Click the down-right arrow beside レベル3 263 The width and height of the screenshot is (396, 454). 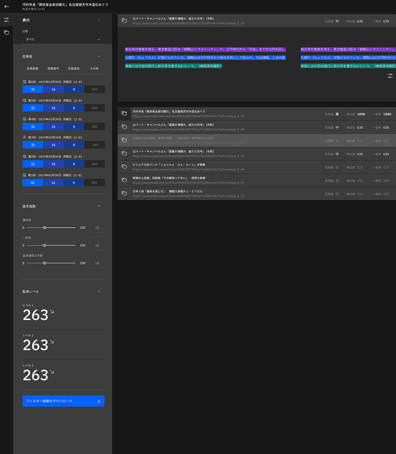point(52,372)
